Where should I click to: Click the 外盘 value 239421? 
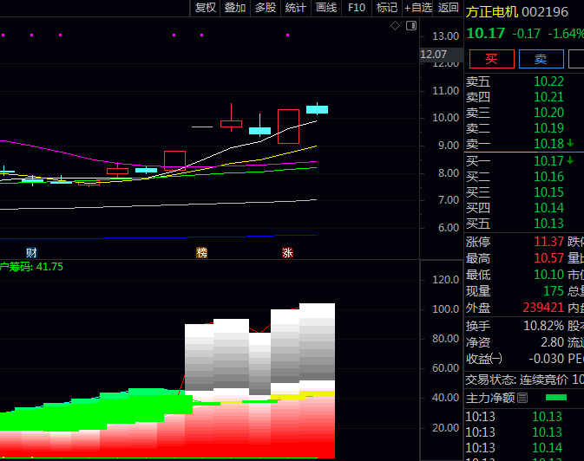coord(543,308)
